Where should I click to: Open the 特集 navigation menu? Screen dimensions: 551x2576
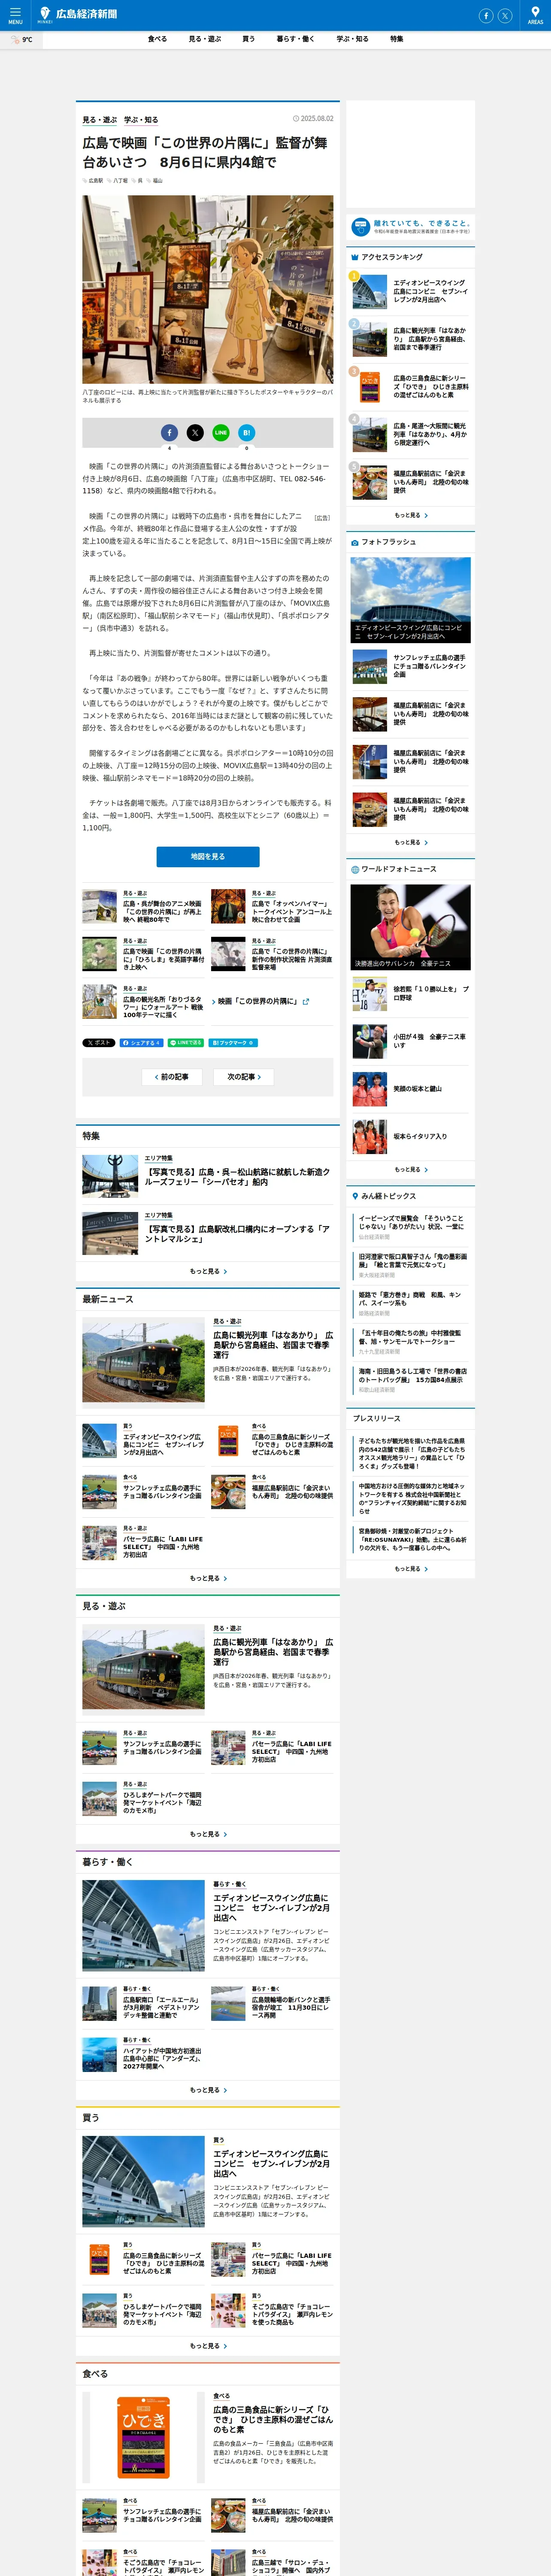pyautogui.click(x=397, y=39)
